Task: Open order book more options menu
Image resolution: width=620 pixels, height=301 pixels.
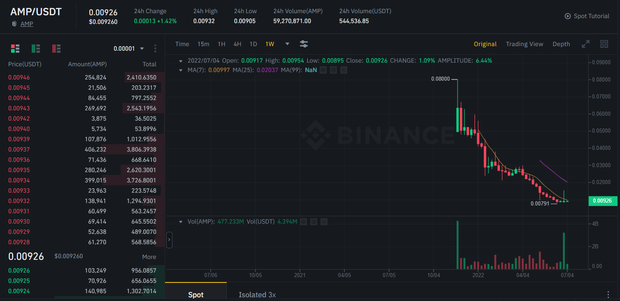Action: 155,49
